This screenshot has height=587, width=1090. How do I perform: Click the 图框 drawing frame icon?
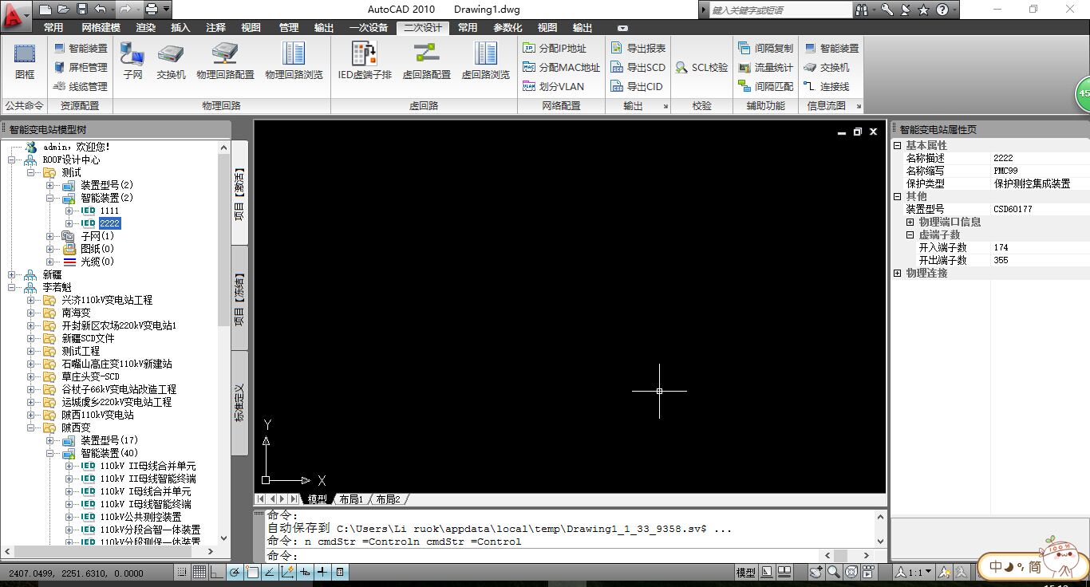[25, 61]
